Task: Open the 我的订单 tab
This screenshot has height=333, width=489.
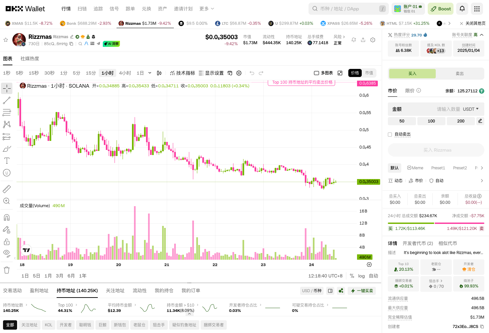Action: [x=191, y=290]
